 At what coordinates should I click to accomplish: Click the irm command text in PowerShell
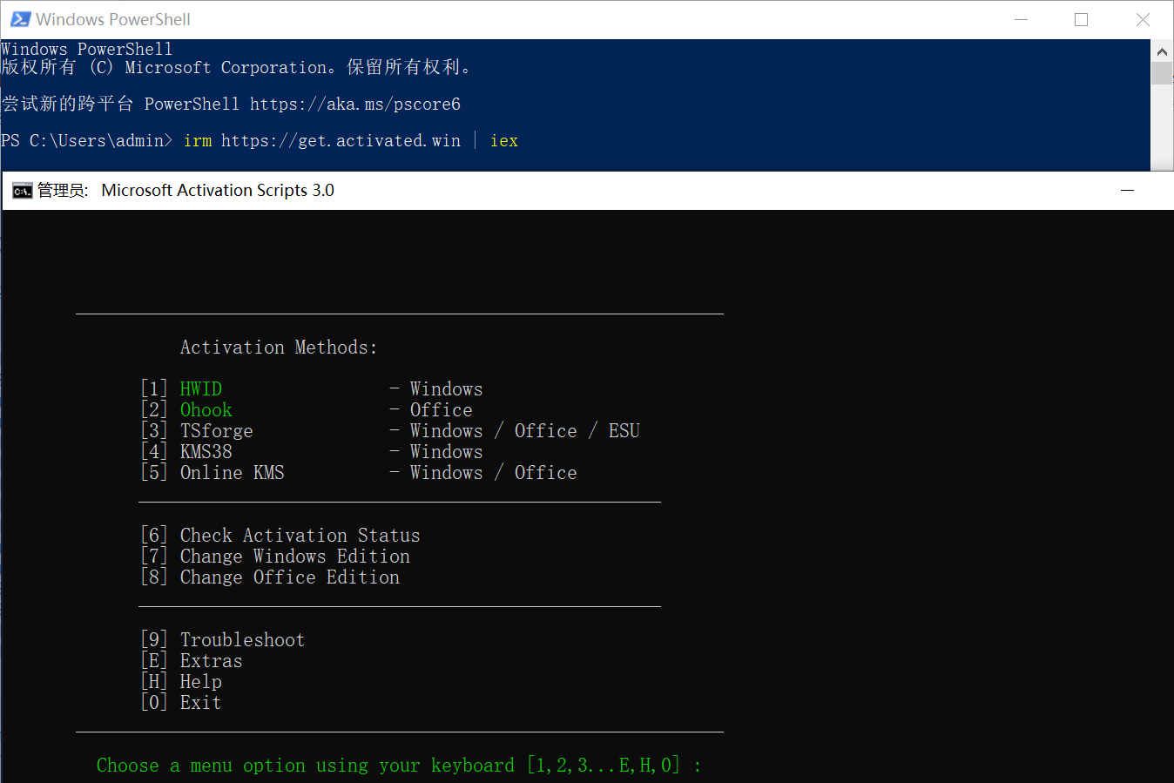tap(198, 140)
